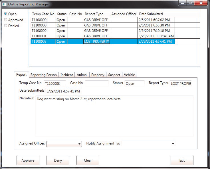
Task: Click the Deny button
Action: click(58, 160)
